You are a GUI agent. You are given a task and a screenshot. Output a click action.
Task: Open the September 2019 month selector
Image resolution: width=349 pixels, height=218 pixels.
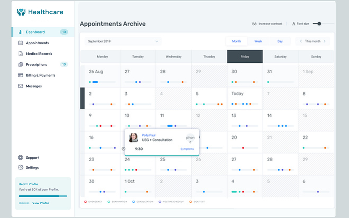(123, 41)
